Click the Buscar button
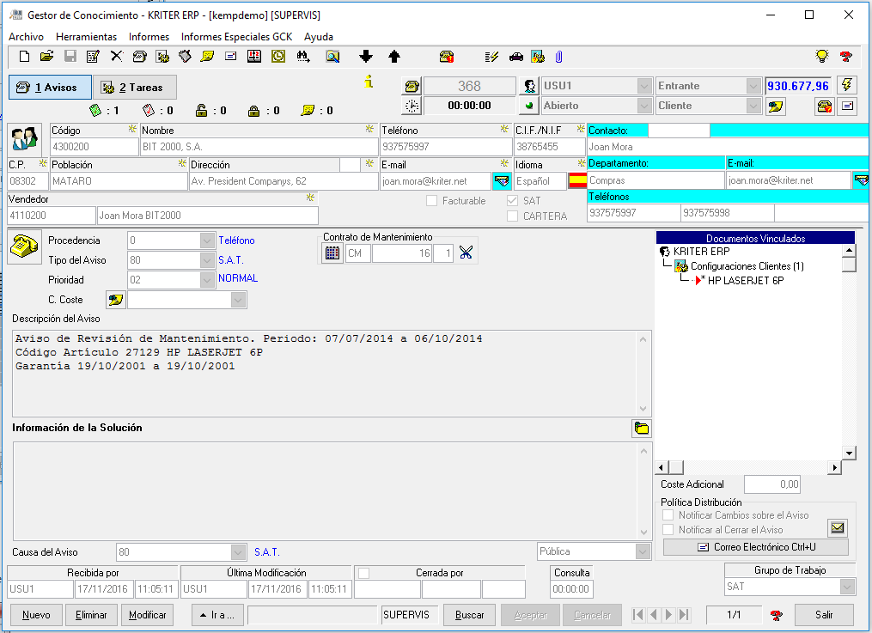872x633 pixels. (x=469, y=615)
